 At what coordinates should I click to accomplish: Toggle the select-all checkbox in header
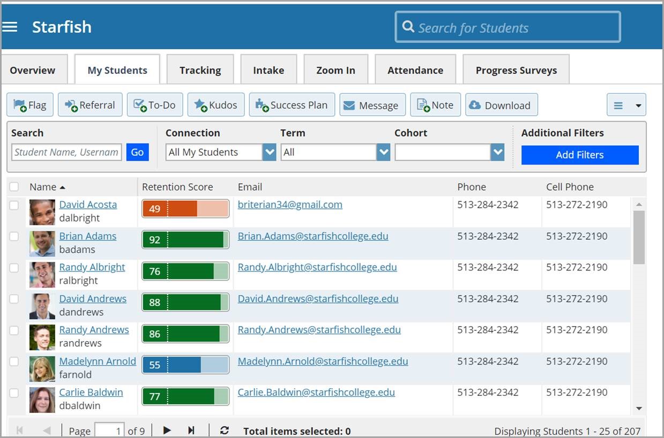[14, 187]
